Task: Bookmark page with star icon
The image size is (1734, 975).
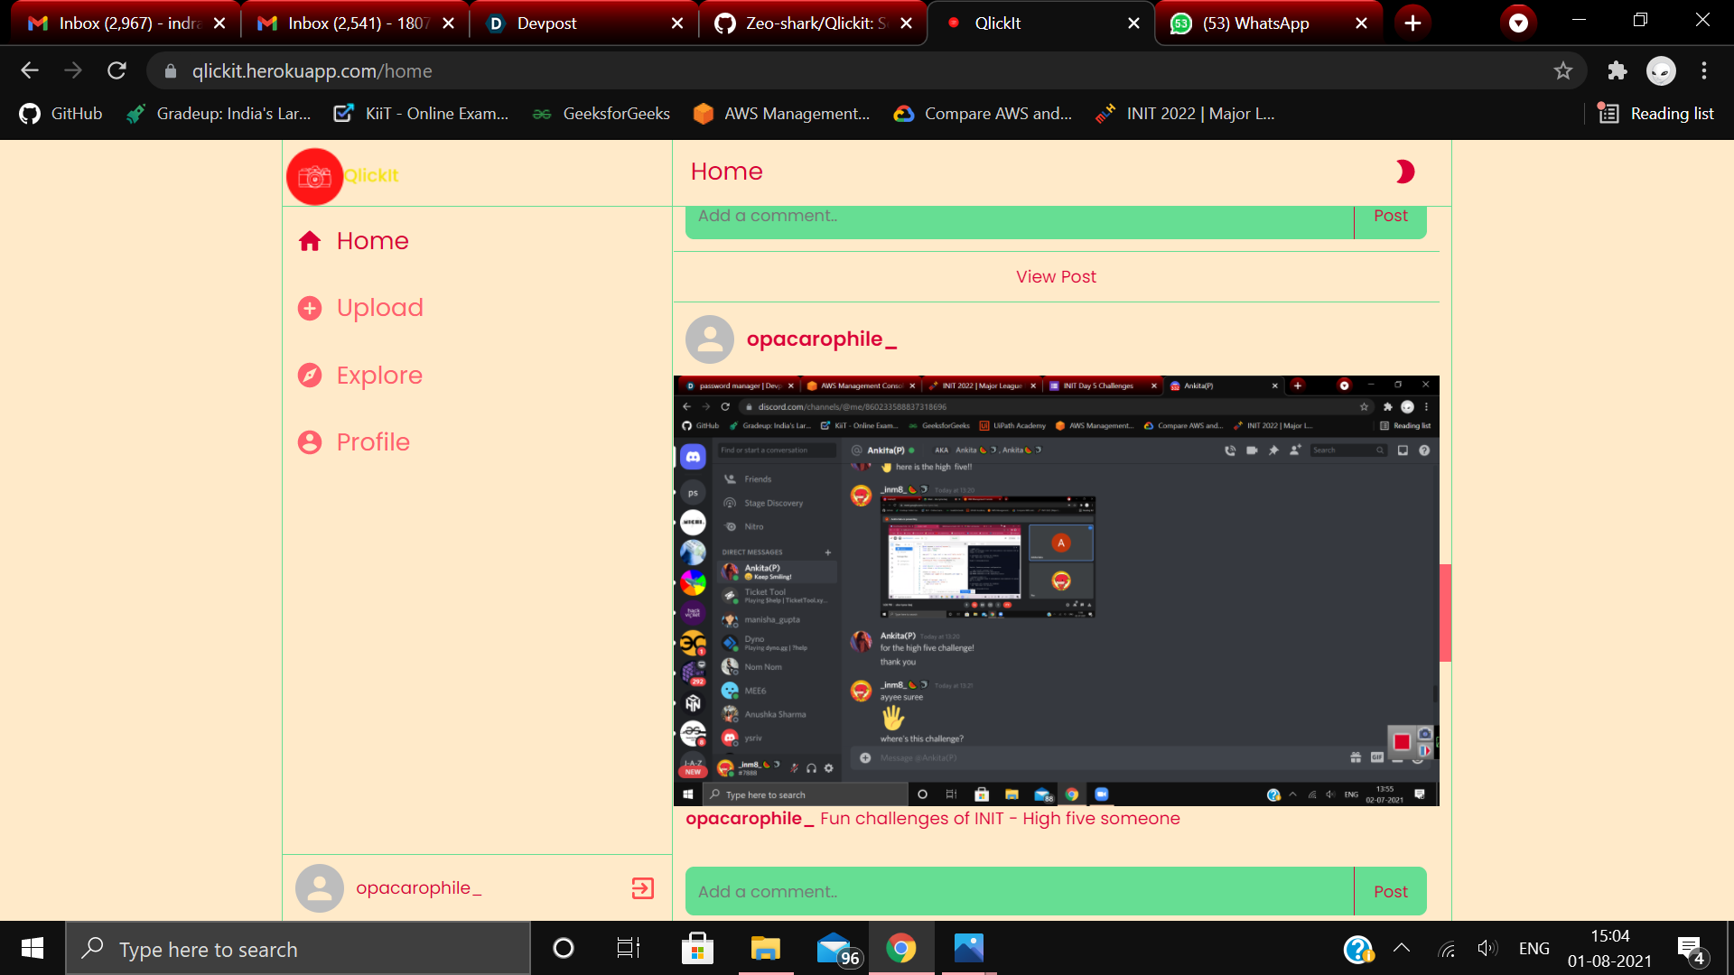Action: click(1563, 71)
